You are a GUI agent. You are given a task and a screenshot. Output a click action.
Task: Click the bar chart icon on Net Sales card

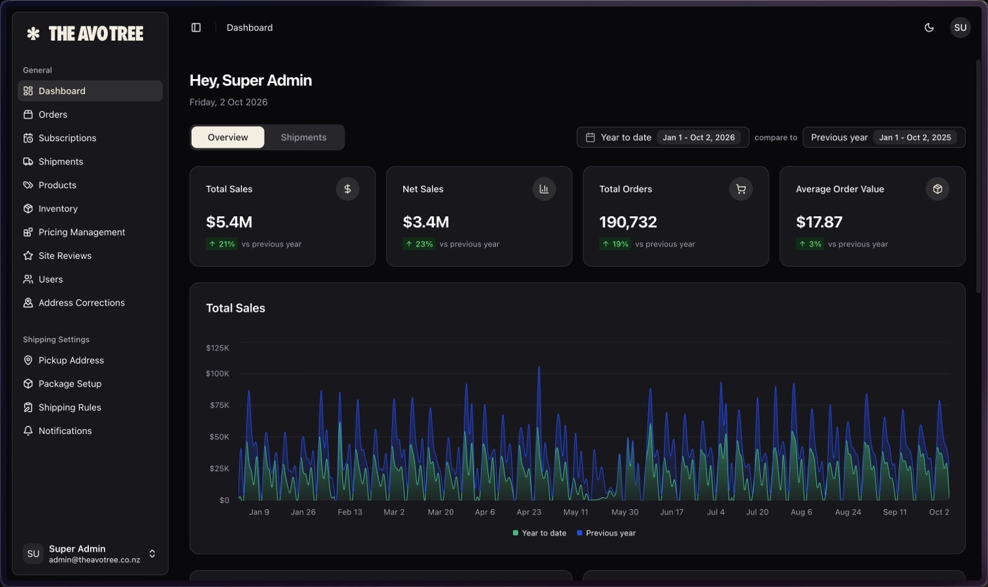pos(544,189)
